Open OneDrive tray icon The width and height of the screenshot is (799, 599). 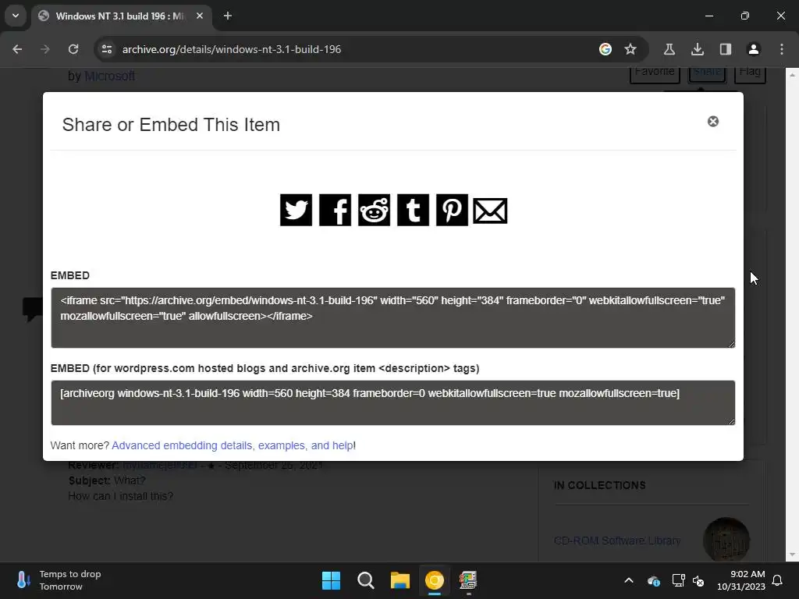pyautogui.click(x=654, y=580)
